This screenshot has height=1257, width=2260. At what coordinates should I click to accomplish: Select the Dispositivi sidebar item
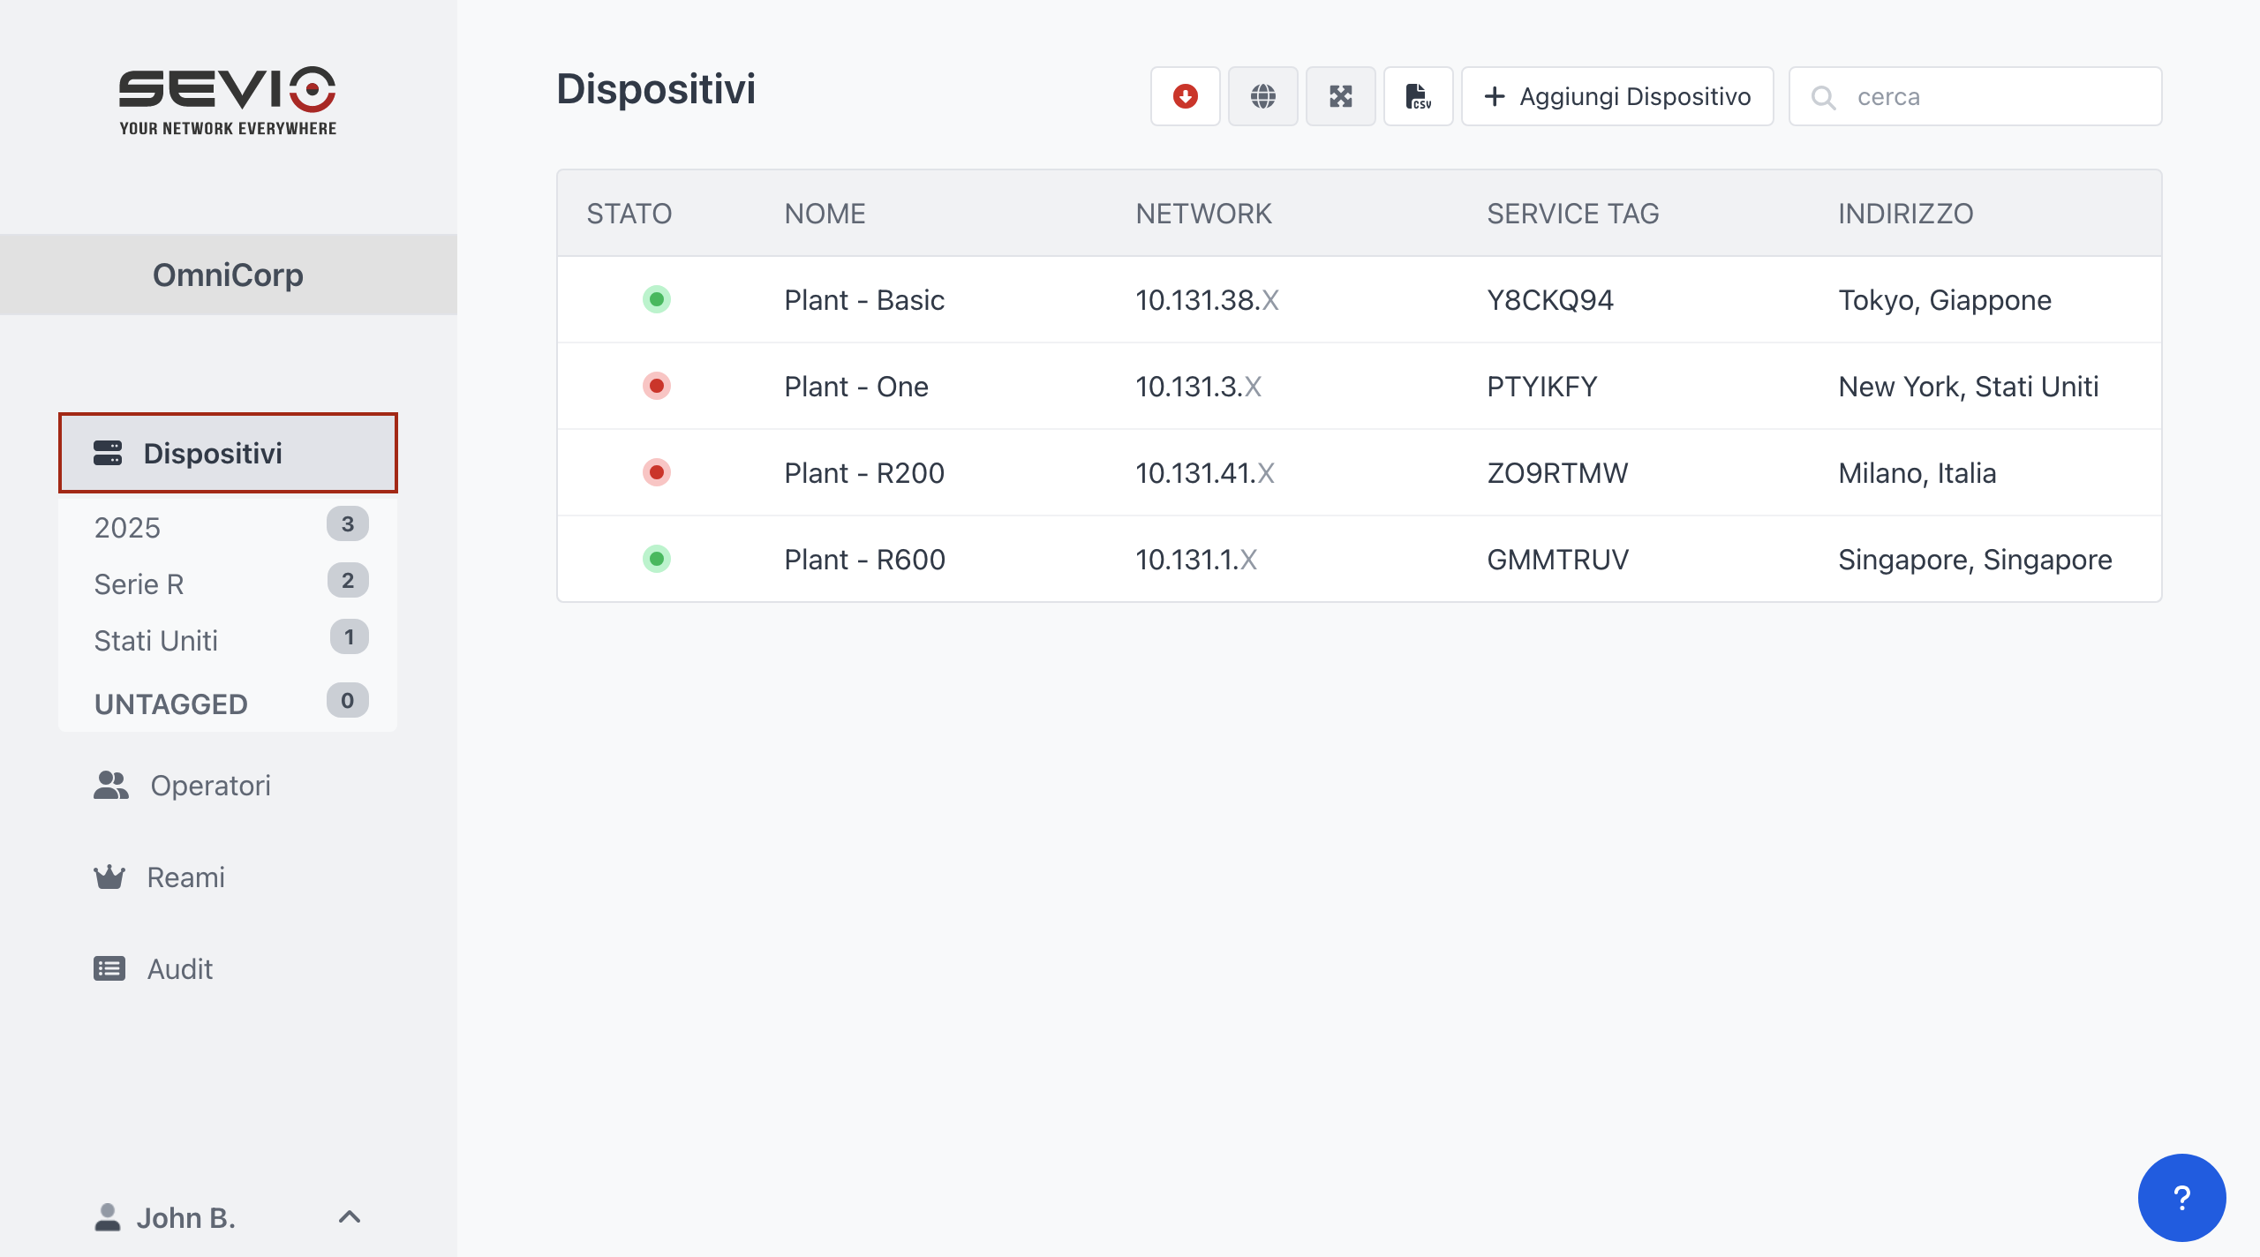(228, 453)
